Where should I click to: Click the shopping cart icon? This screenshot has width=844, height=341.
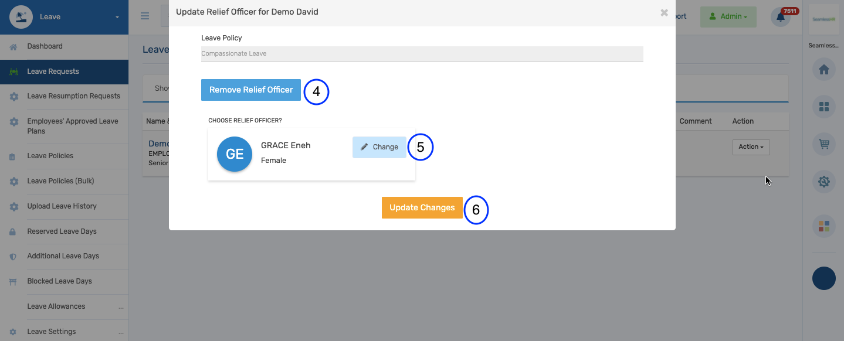point(823,144)
